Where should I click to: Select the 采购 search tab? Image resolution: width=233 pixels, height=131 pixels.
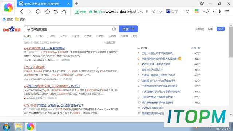[x=124, y=36]
